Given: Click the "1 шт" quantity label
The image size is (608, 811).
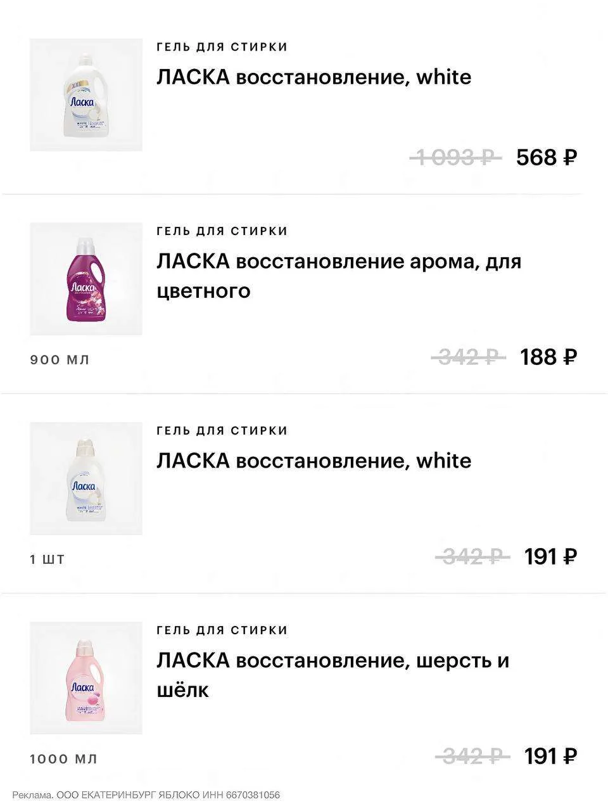Looking at the screenshot, I should [x=47, y=559].
